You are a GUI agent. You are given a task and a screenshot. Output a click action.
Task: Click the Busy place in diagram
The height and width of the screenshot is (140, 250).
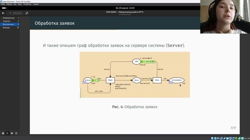click(136, 80)
